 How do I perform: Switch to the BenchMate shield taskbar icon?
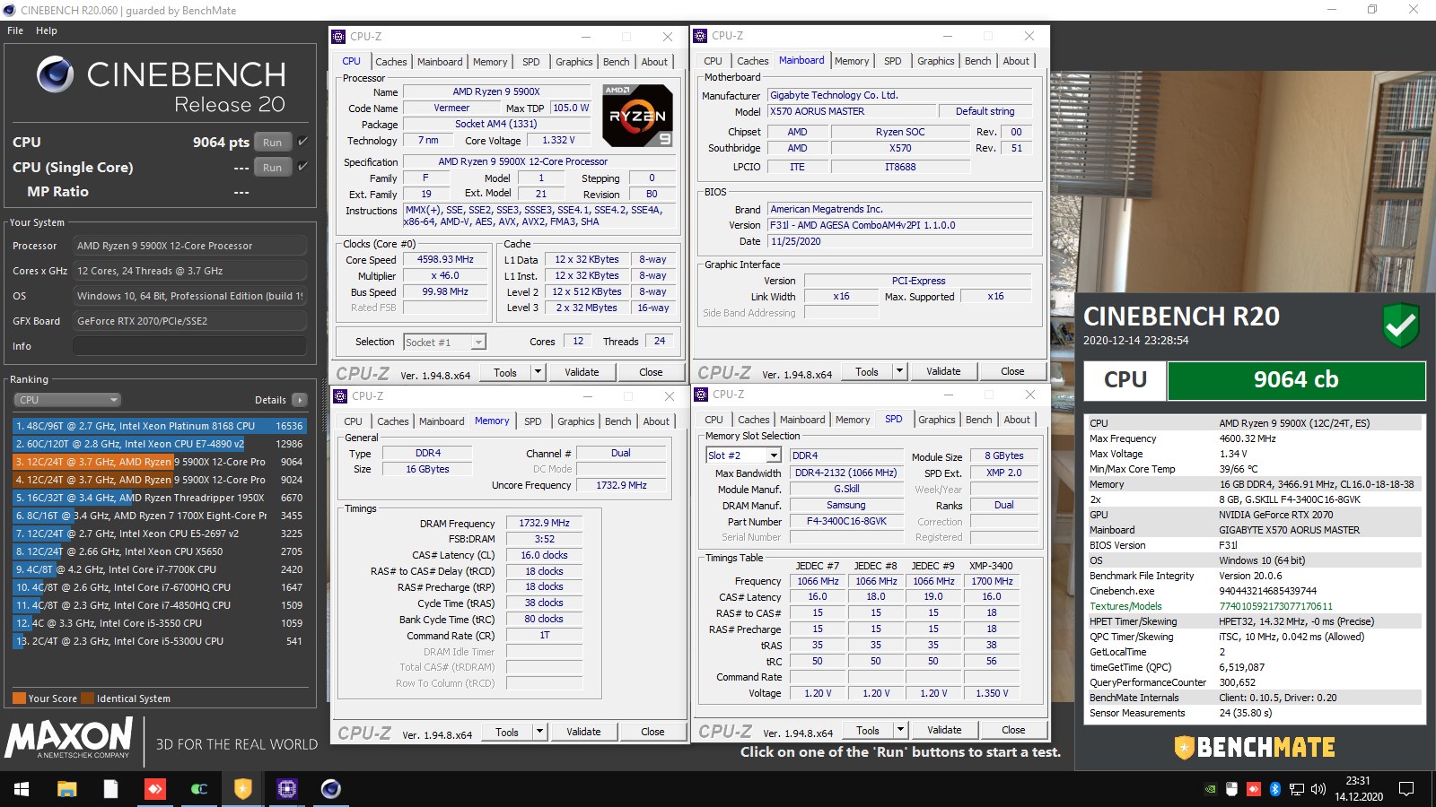pyautogui.click(x=242, y=789)
